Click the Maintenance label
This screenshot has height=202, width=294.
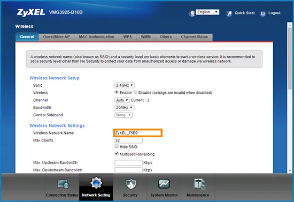[x=198, y=195]
